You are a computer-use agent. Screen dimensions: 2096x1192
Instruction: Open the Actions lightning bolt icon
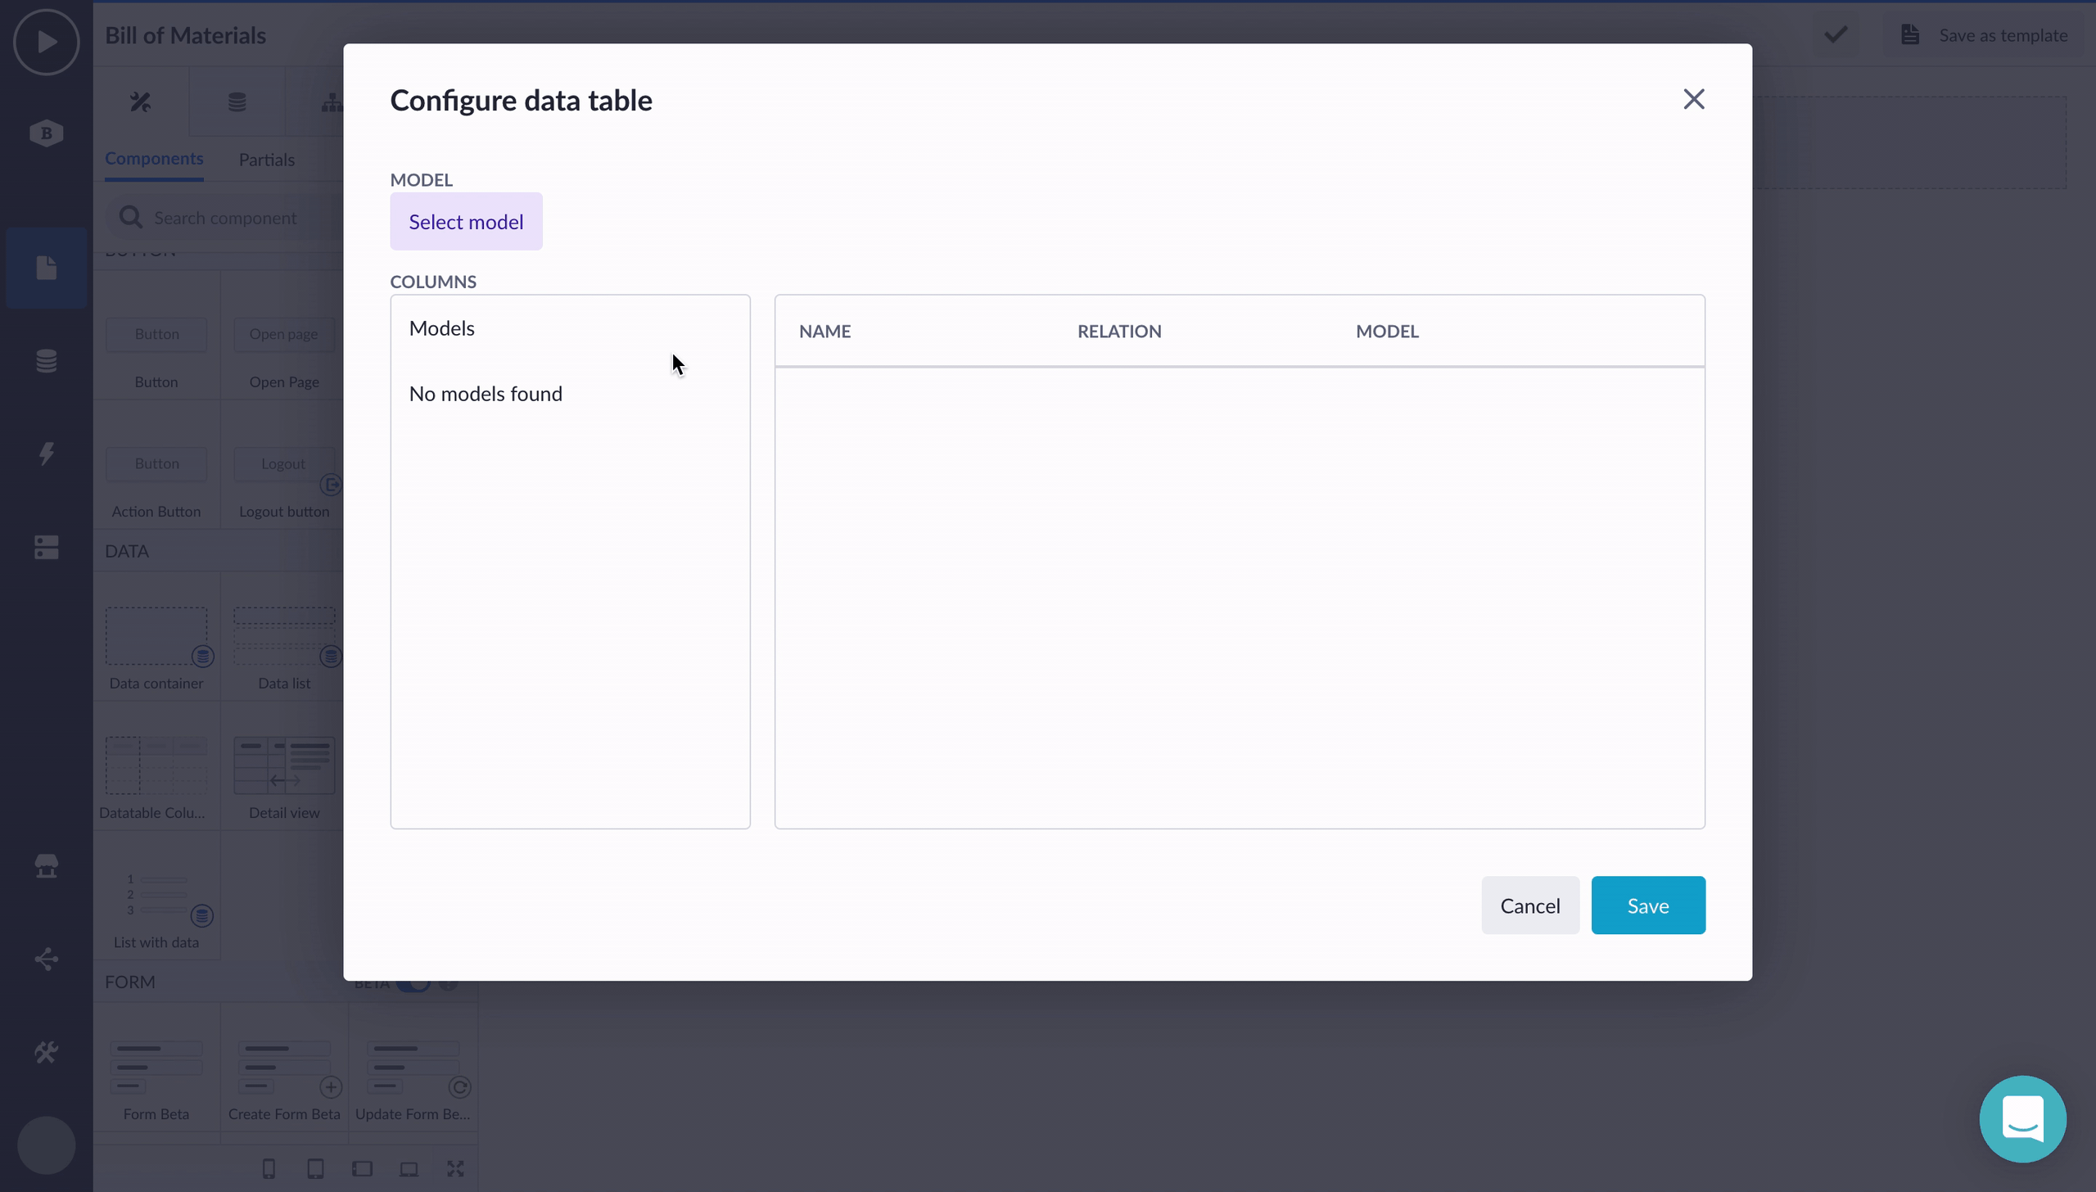(x=46, y=453)
